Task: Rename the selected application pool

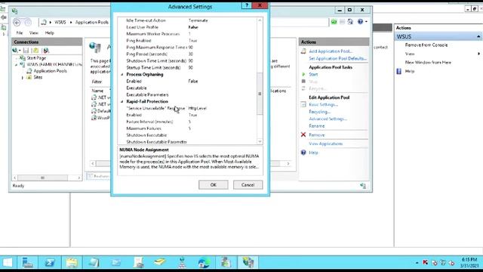Action: point(317,126)
